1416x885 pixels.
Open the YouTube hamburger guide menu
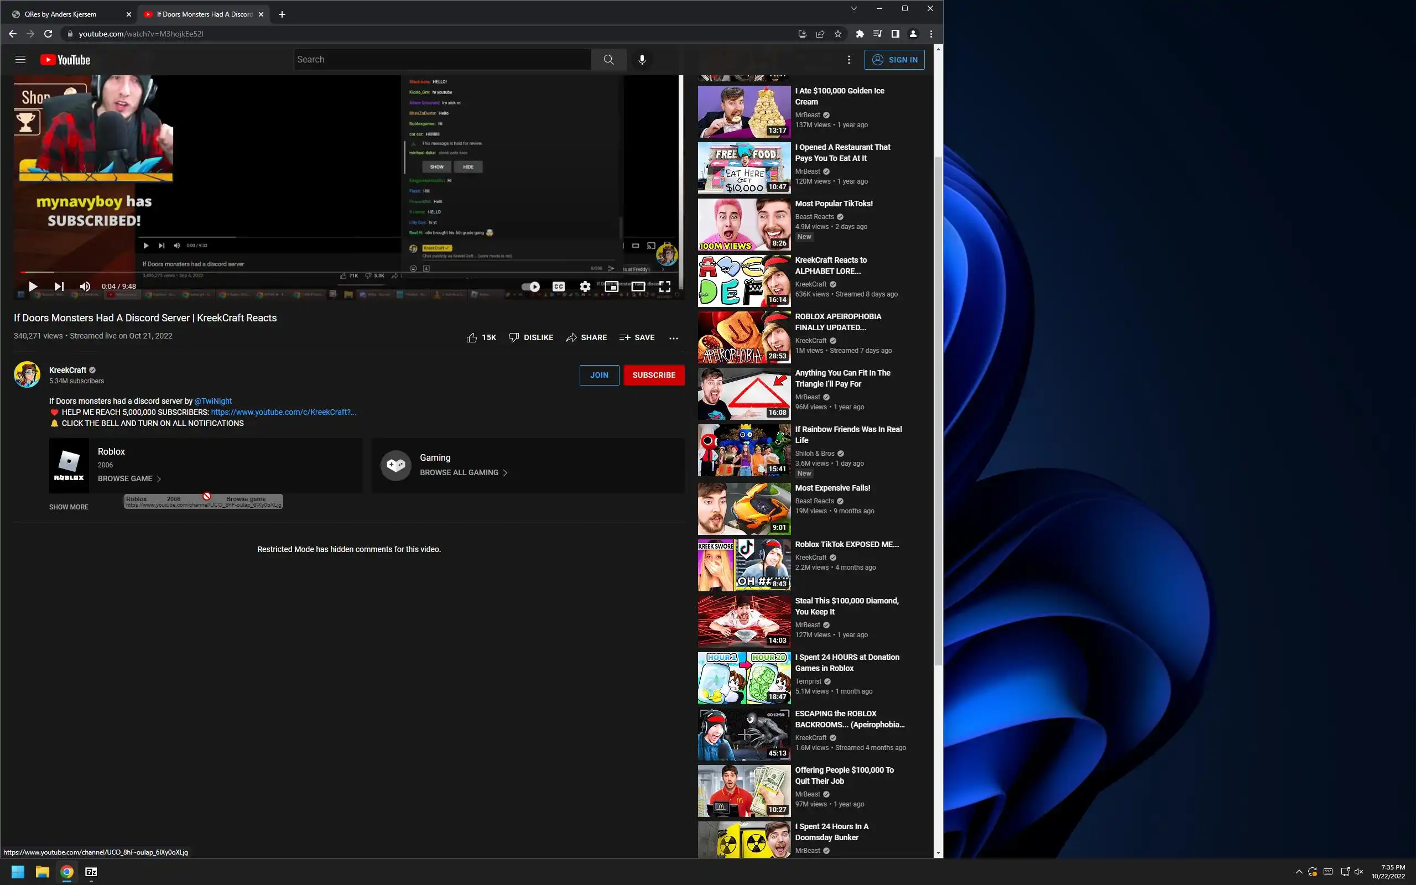[x=20, y=60]
